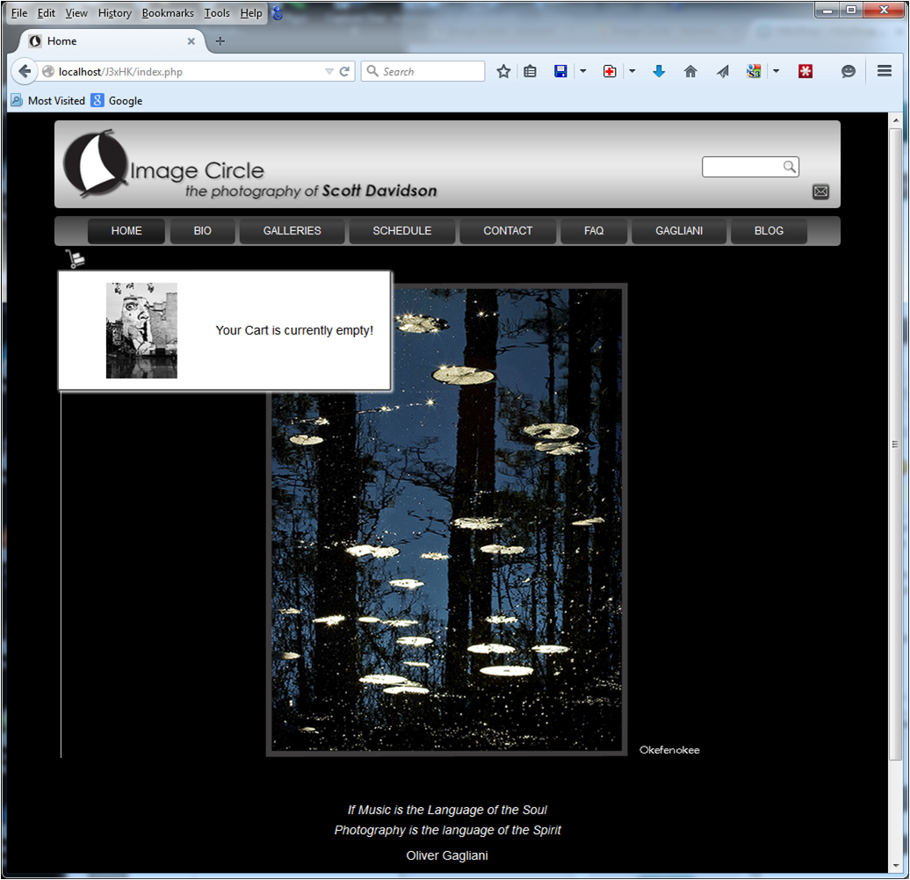Open the Tools menu

pyautogui.click(x=217, y=13)
